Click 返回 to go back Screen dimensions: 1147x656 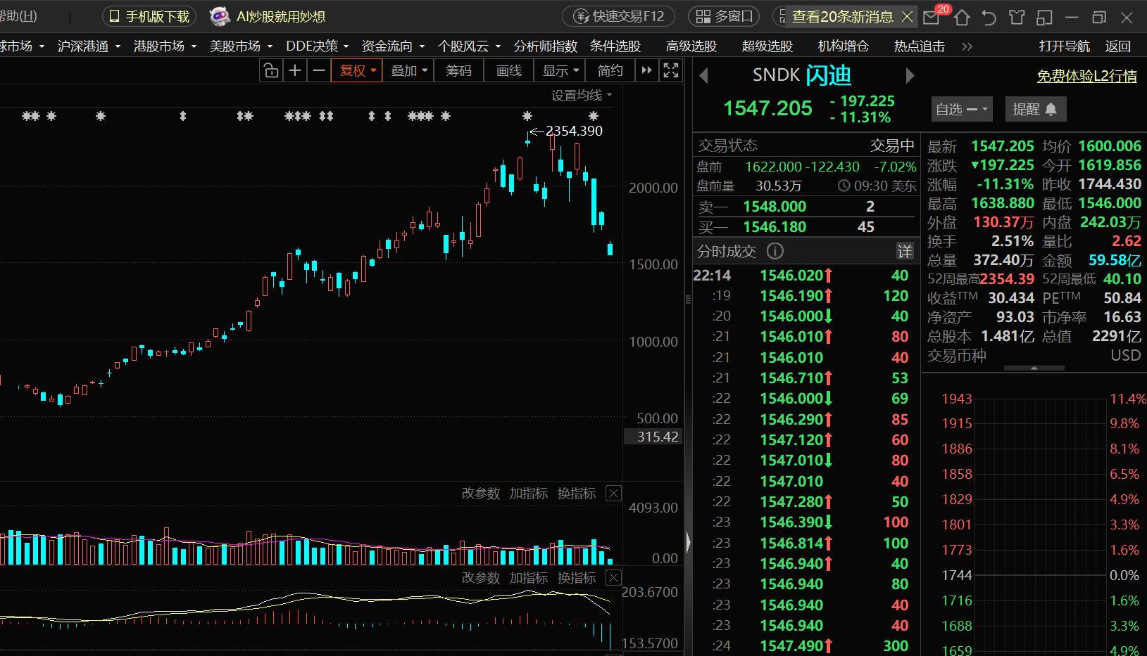[1118, 46]
